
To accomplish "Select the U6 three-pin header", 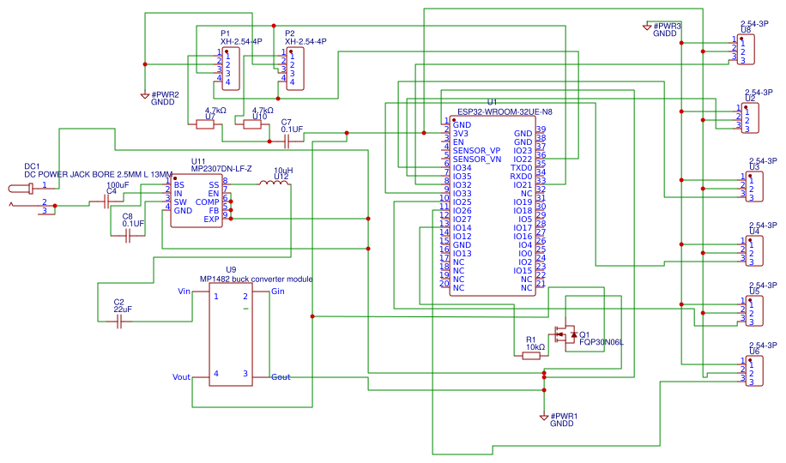I will 754,370.
